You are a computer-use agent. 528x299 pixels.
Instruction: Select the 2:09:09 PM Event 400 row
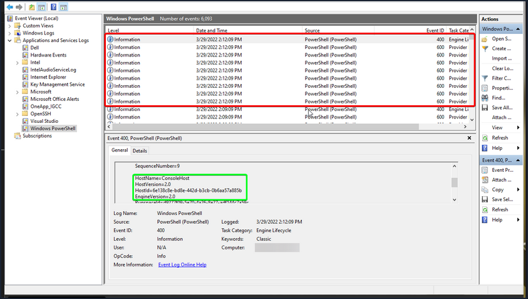click(x=288, y=109)
